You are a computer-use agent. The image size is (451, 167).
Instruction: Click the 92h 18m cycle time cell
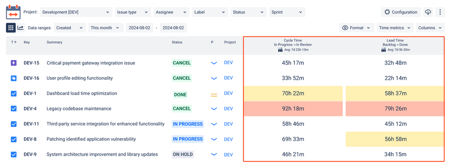click(x=293, y=109)
